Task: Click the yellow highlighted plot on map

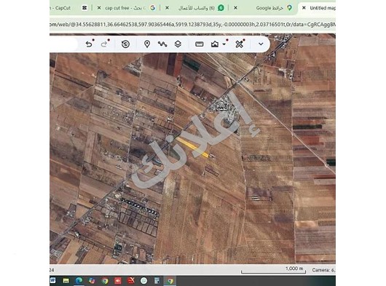Action: [193, 147]
